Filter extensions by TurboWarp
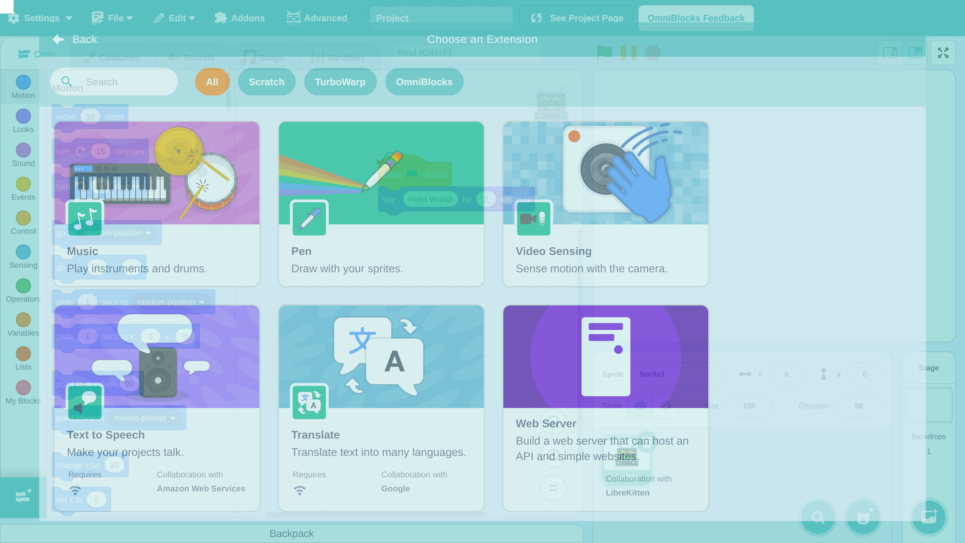The width and height of the screenshot is (965, 543). click(340, 82)
